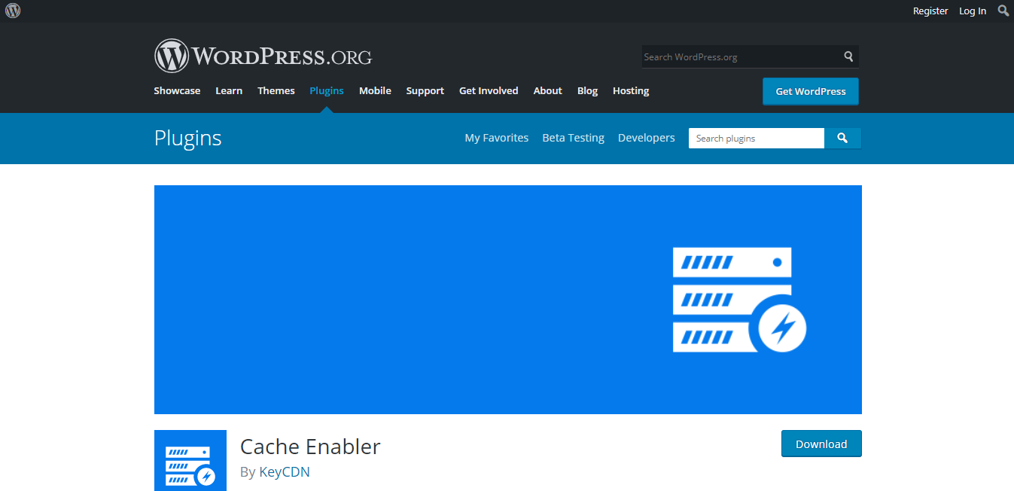
Task: Open the Themes menu item
Action: point(276,90)
